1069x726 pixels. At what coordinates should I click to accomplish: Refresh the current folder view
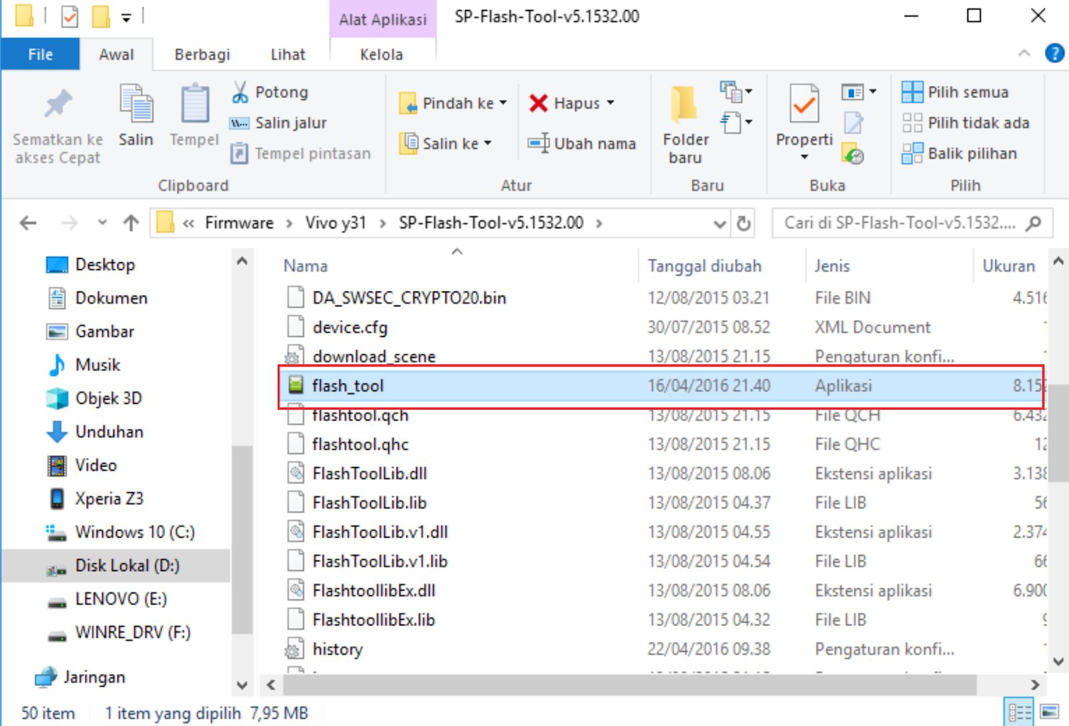tap(744, 223)
